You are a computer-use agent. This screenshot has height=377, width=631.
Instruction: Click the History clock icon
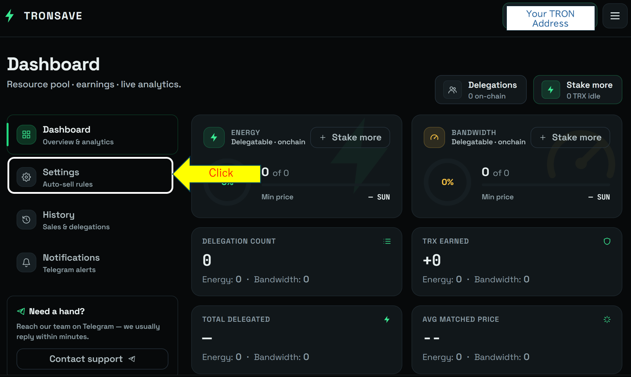pos(26,220)
